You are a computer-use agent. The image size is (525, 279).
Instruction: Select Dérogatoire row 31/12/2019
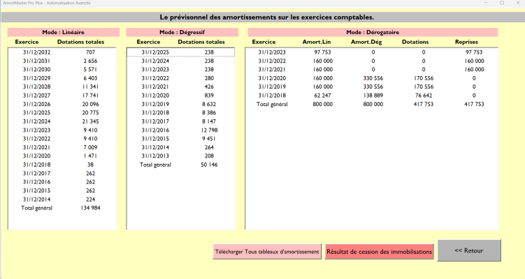(371, 86)
